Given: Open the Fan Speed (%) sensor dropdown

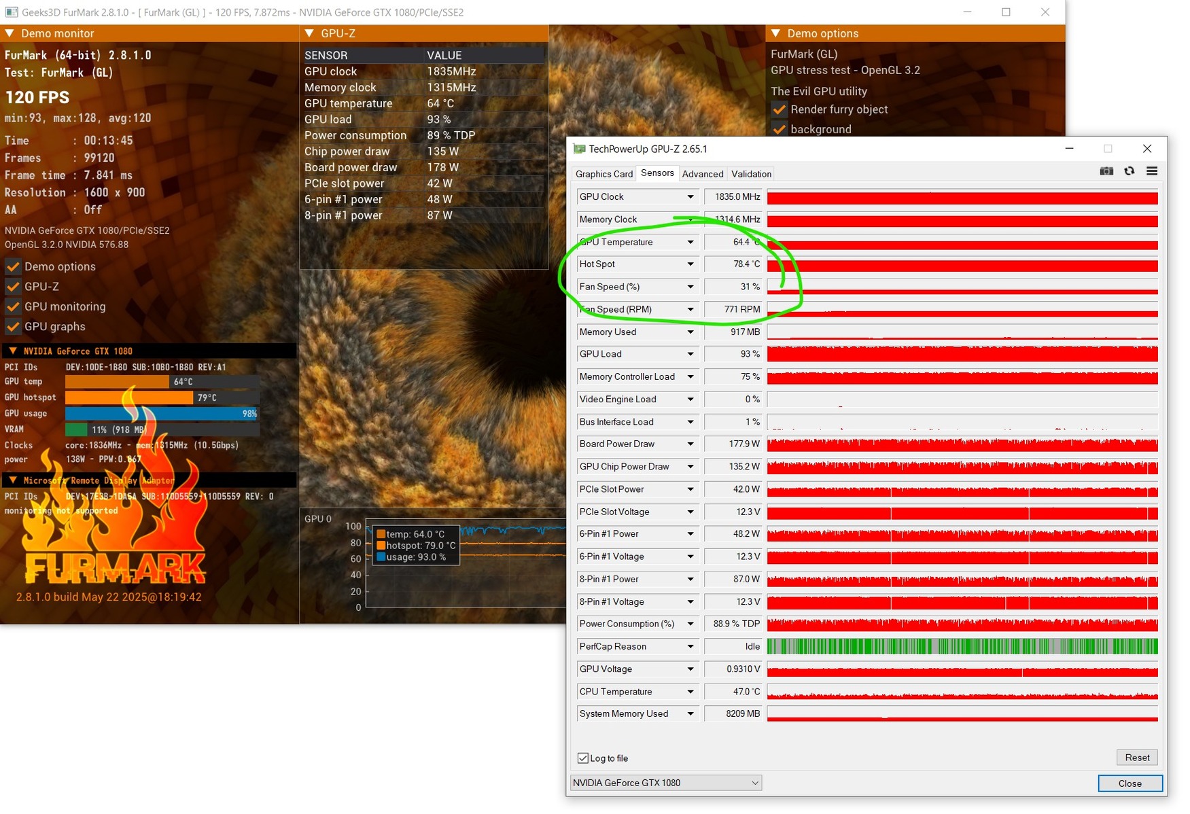Looking at the screenshot, I should tap(690, 287).
